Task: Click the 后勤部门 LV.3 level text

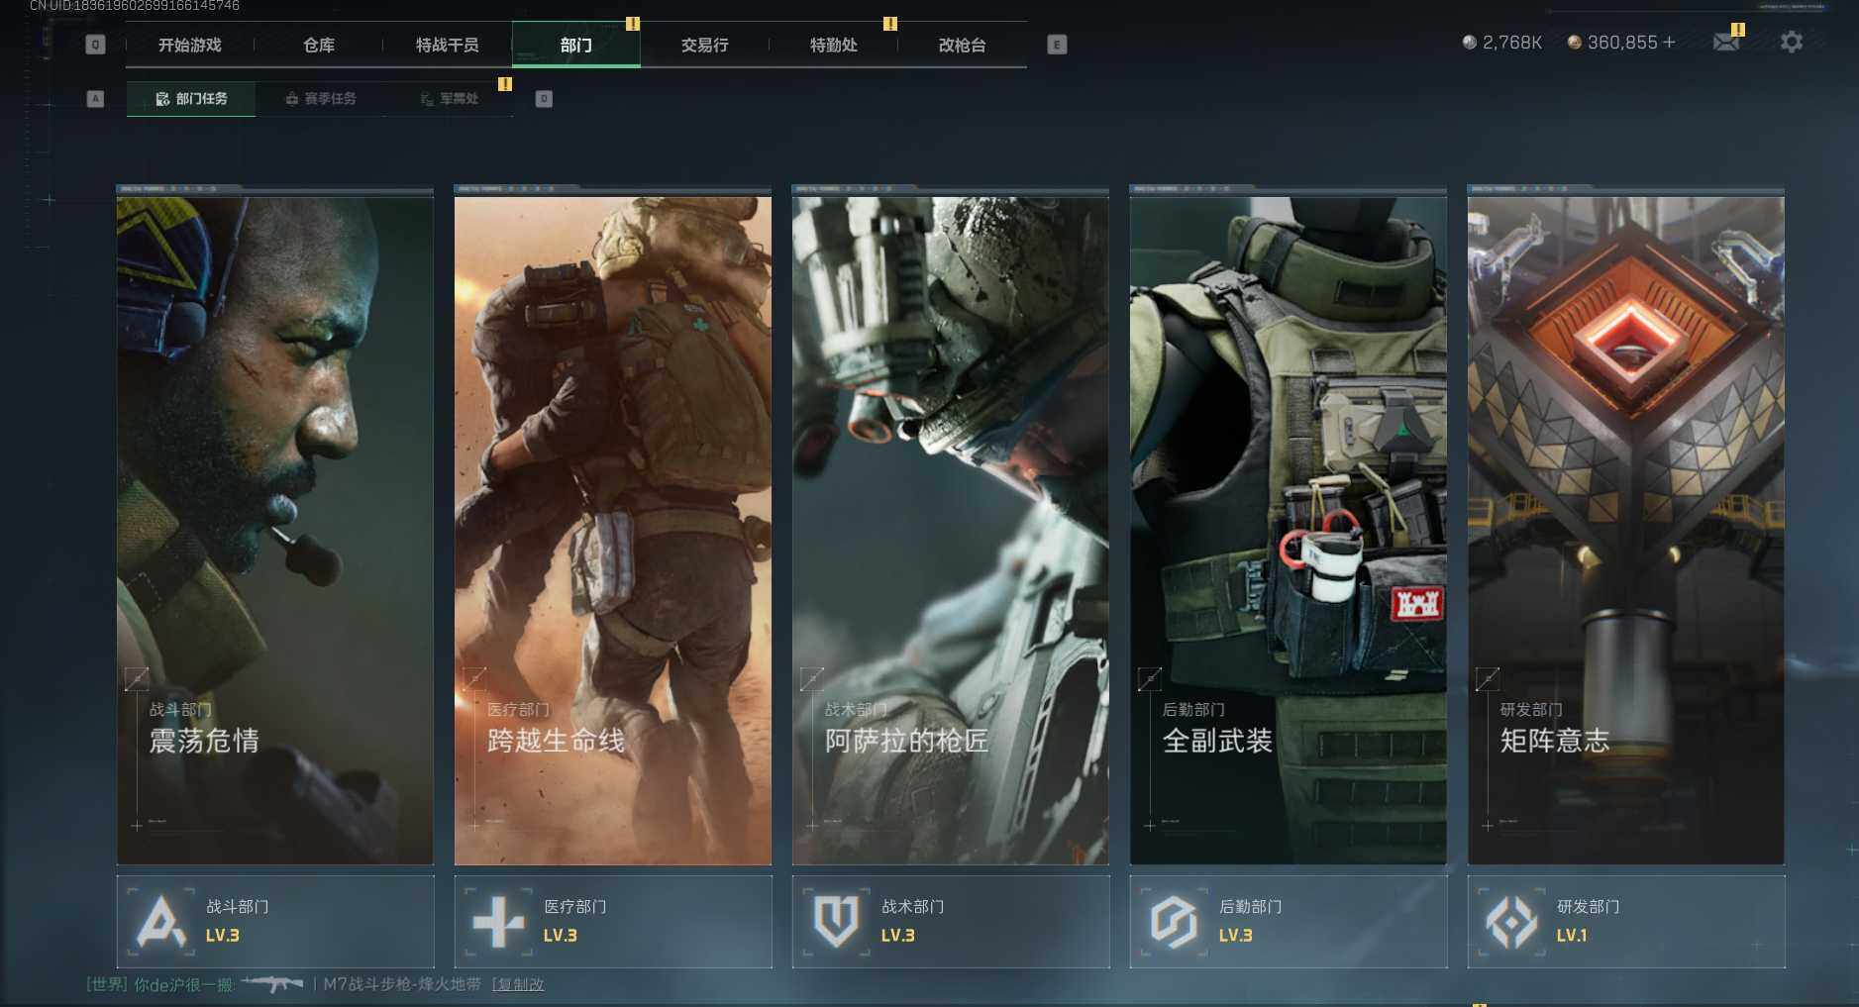Action: click(1236, 936)
